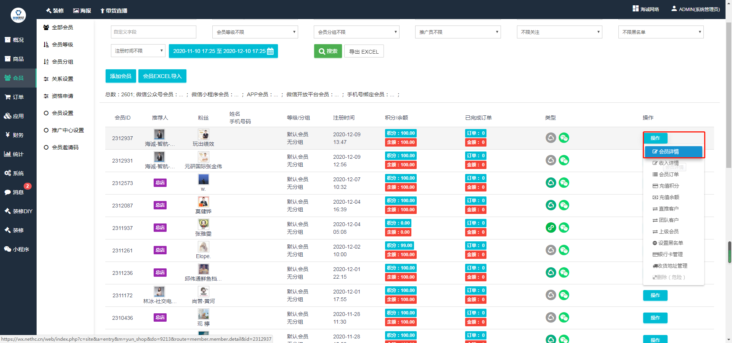Open the 不限黑名单 dropdown filter
This screenshot has width=732, height=343.
tap(660, 32)
